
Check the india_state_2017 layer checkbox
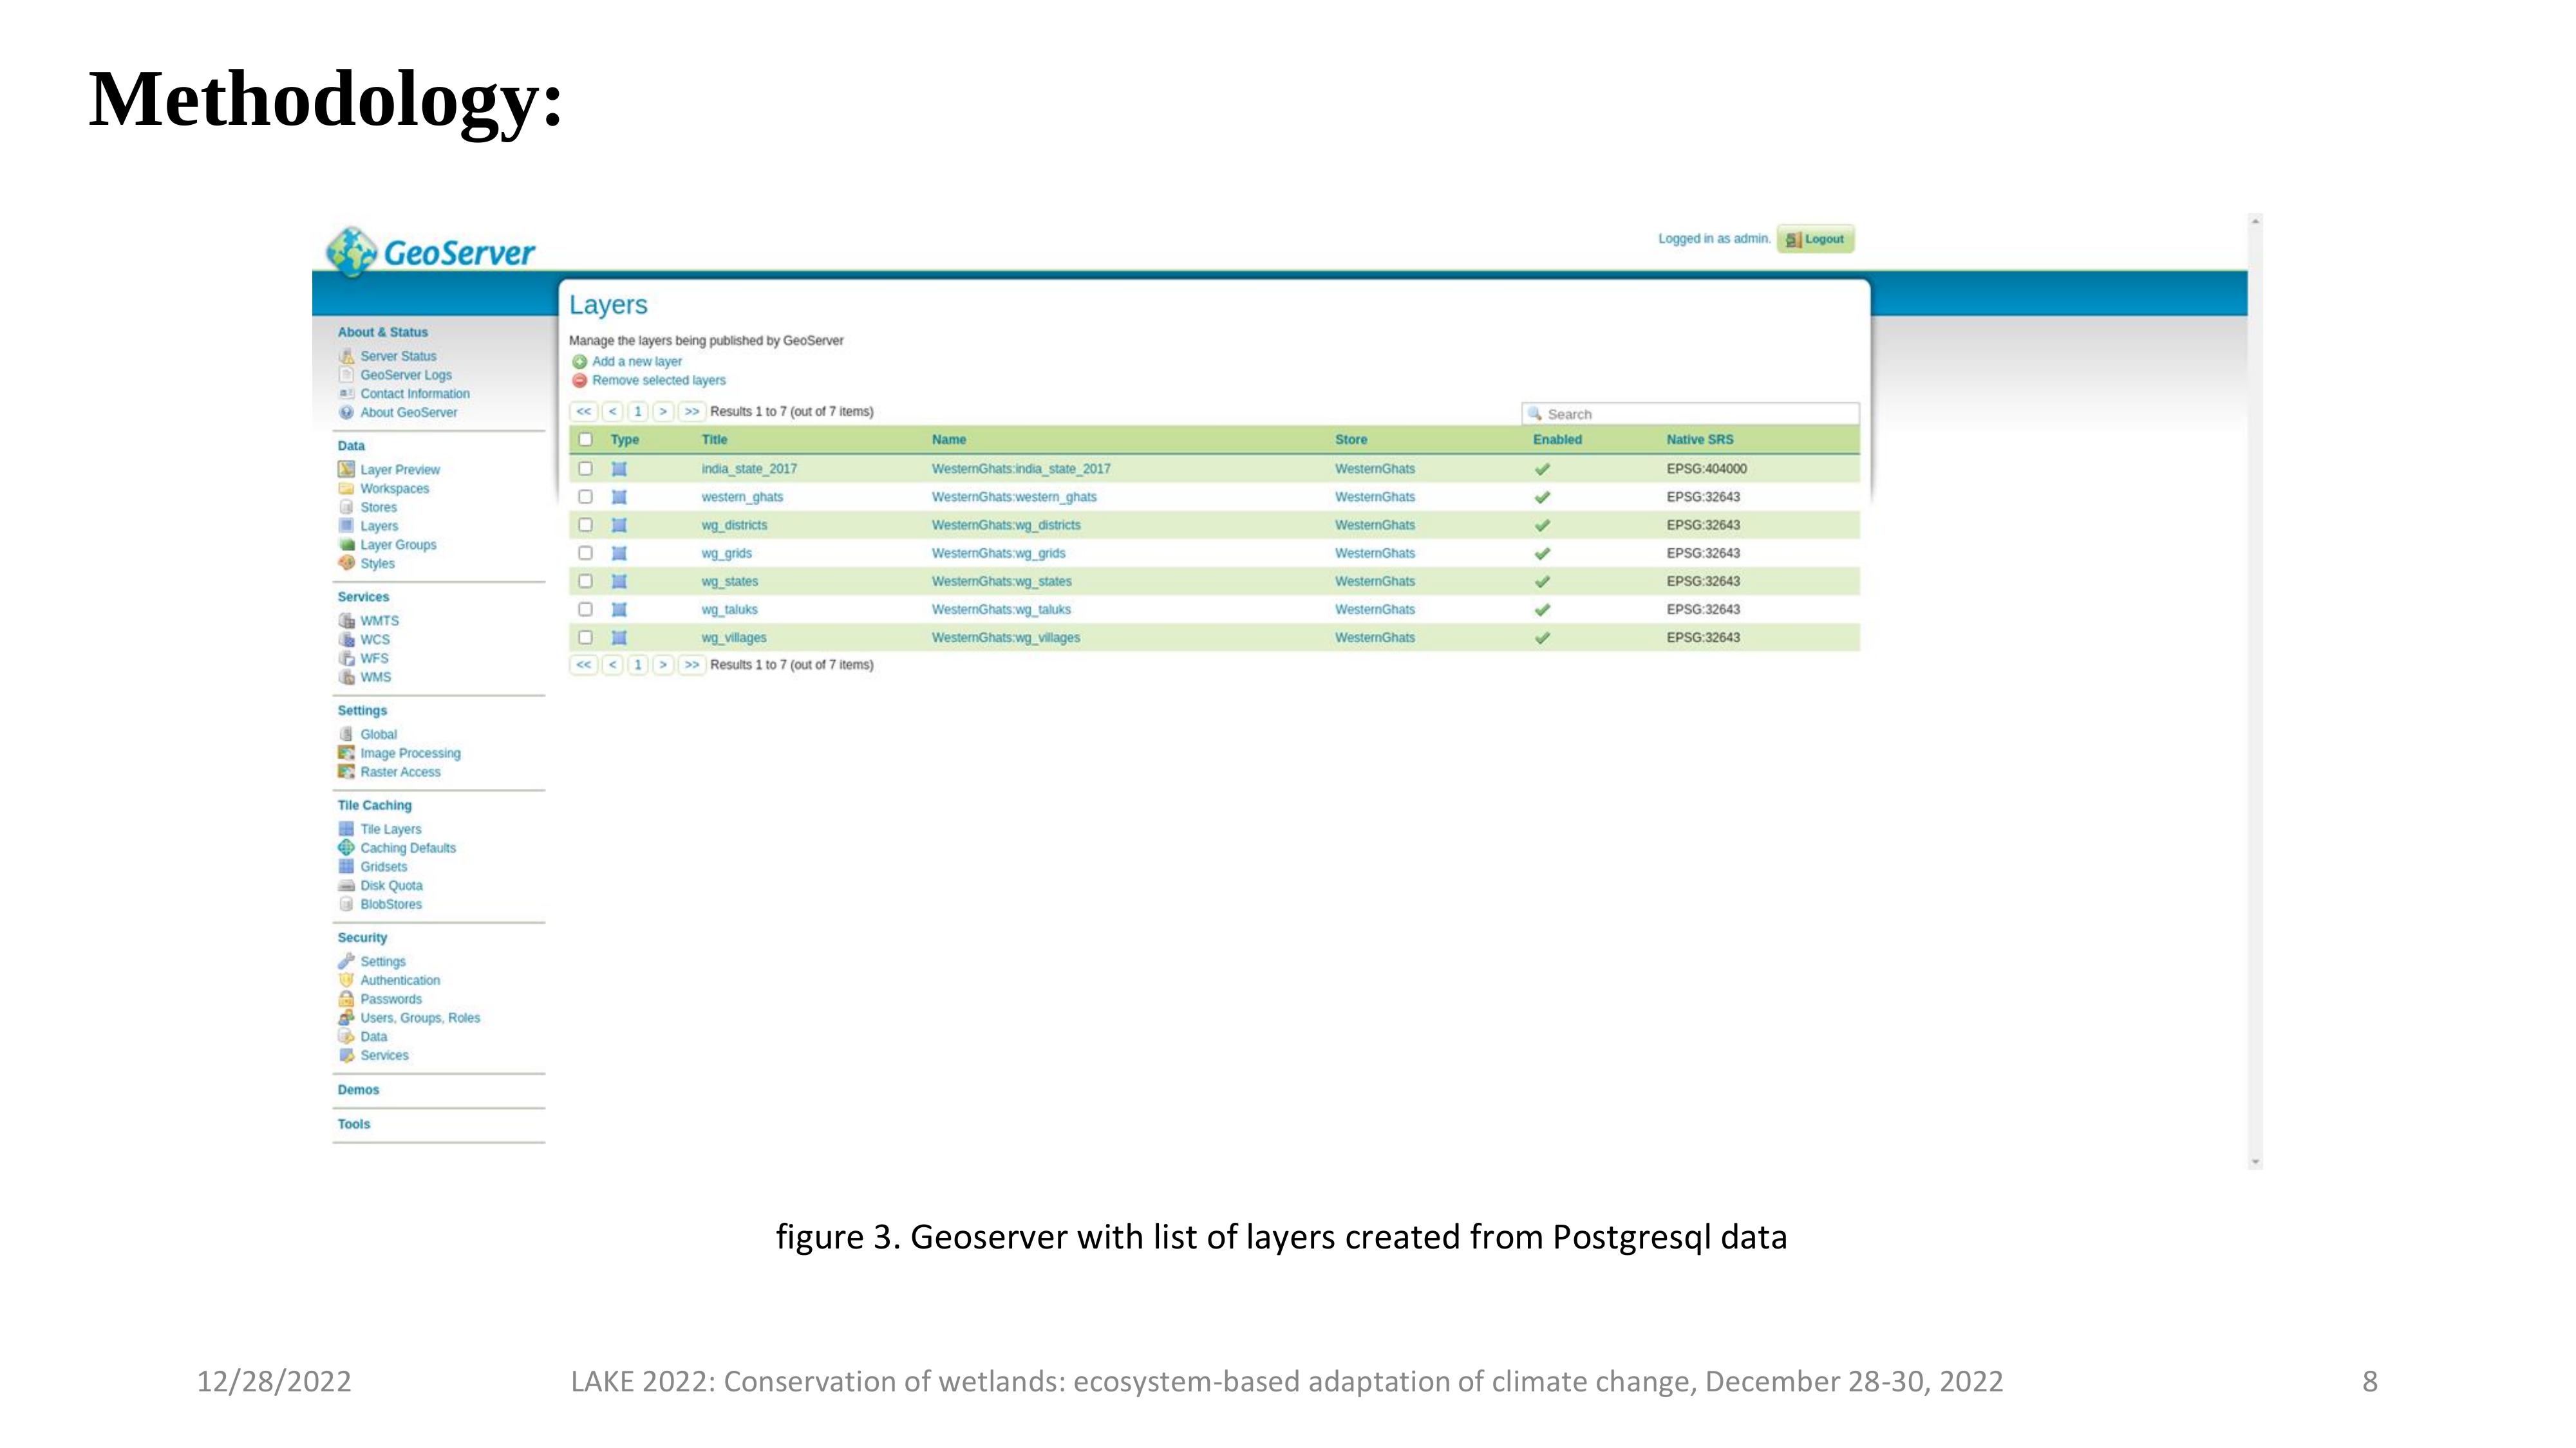click(x=586, y=469)
